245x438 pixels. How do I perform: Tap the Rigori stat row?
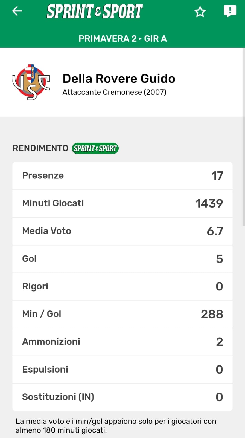click(x=122, y=286)
